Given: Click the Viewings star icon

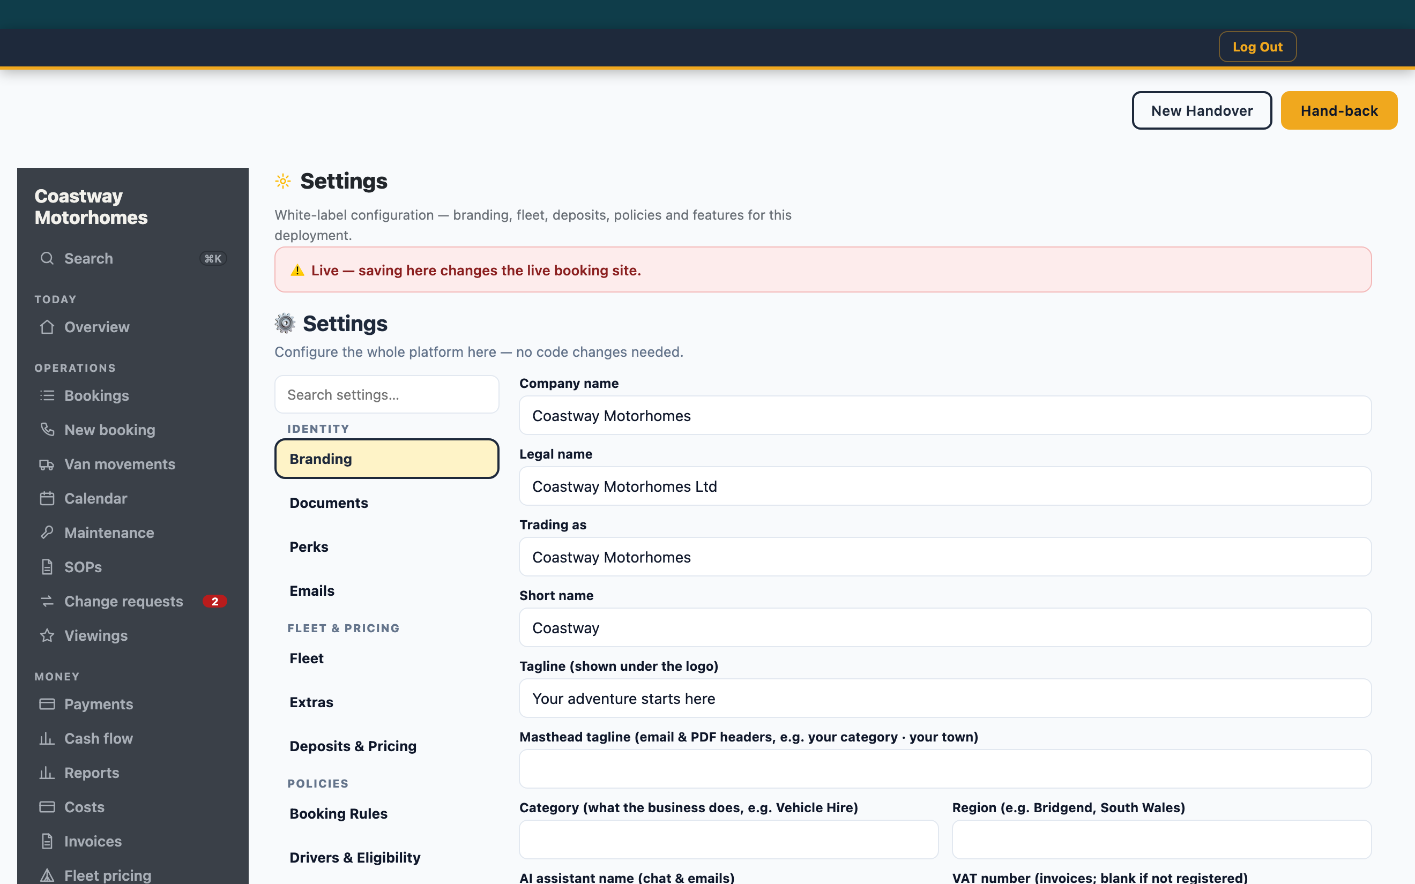Looking at the screenshot, I should [x=47, y=635].
